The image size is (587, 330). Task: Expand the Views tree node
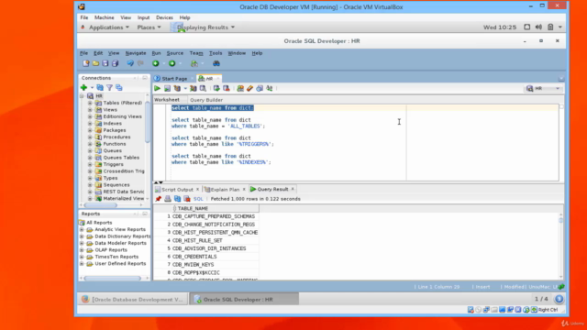90,110
